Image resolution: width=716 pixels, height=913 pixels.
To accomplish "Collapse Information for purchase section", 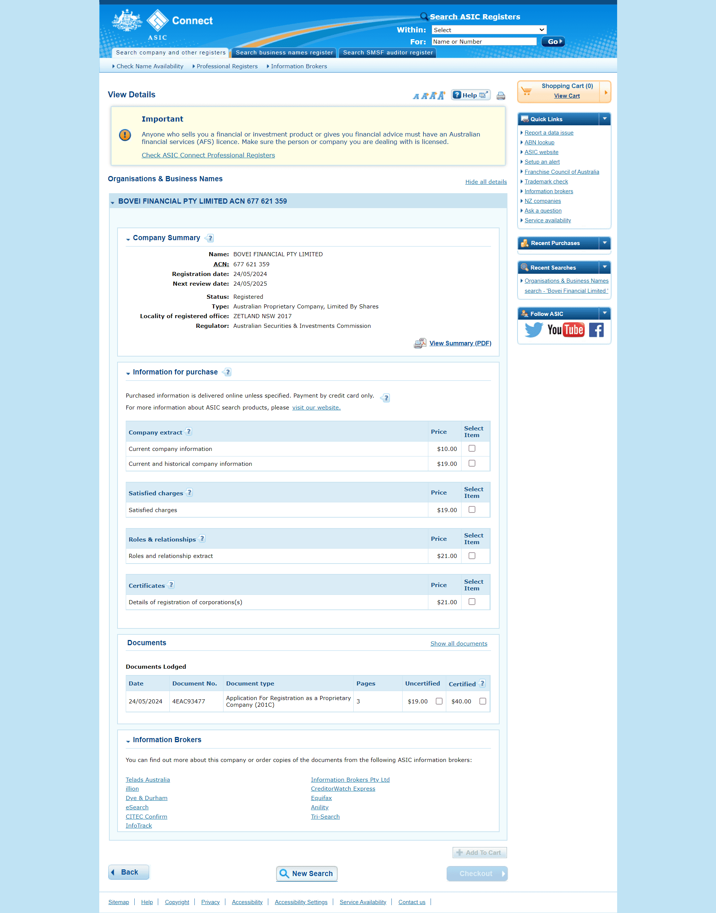I will pos(128,373).
